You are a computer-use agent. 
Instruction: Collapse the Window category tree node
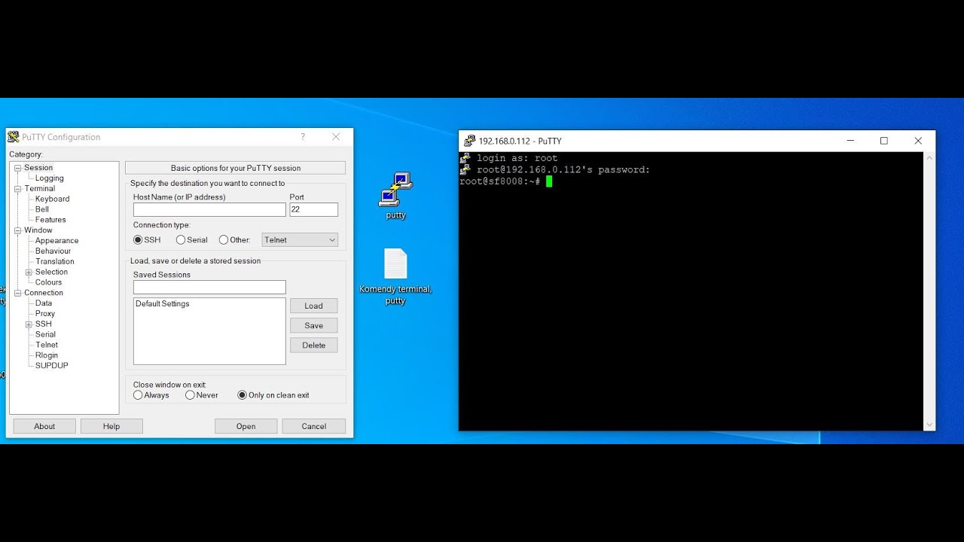pos(17,230)
